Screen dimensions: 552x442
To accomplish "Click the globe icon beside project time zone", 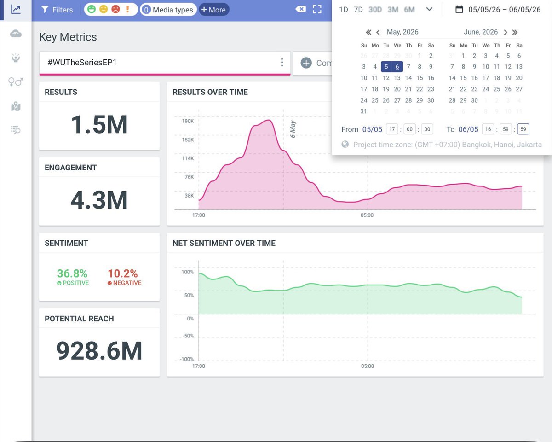I will coord(345,145).
